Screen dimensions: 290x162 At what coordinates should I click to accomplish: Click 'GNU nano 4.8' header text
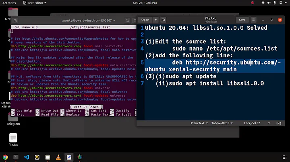coord(26,27)
